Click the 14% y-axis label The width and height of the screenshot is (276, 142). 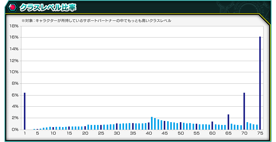[14, 49]
